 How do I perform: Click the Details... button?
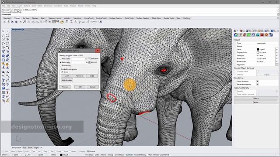(x=256, y=102)
